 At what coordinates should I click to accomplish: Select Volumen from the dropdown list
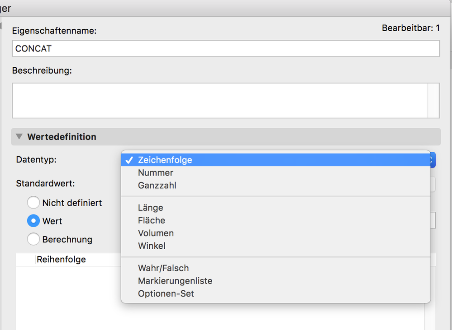(x=156, y=233)
